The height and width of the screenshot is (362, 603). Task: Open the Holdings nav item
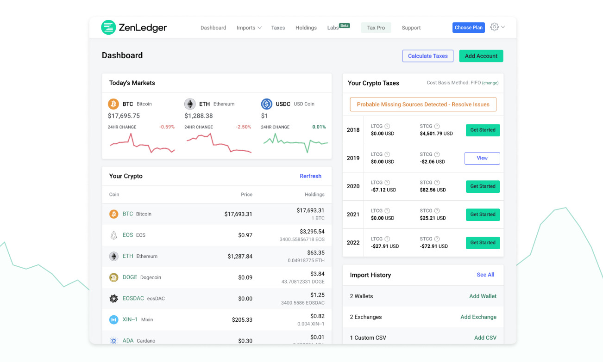point(306,28)
